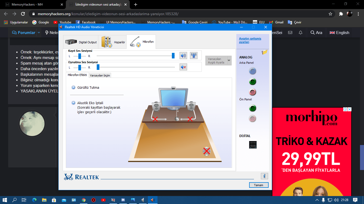Click the browser address bar
The width and height of the screenshot is (364, 204).
[x=181, y=14]
